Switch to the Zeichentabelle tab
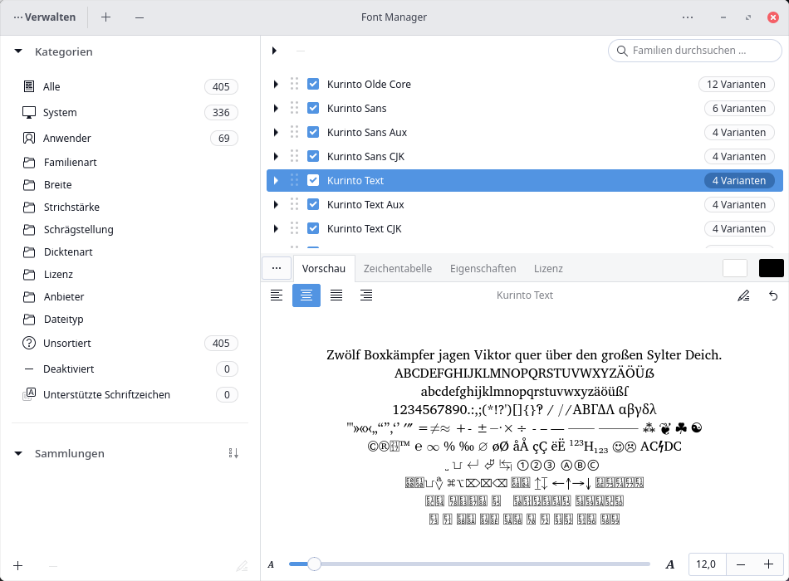Screen dimensions: 789x581 point(398,269)
